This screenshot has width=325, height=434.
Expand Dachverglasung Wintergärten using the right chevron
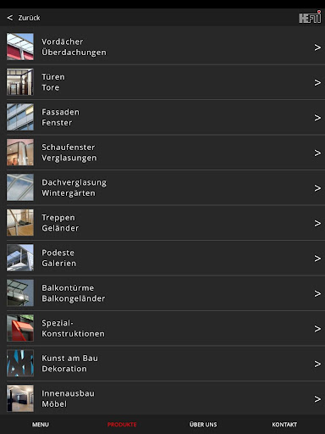pos(317,188)
